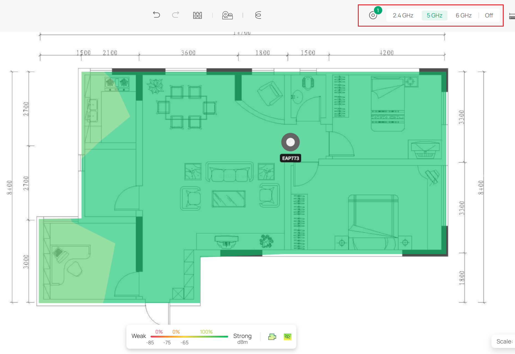Click the Scale field at bottom right
This screenshot has height=354, width=515.
click(x=505, y=341)
